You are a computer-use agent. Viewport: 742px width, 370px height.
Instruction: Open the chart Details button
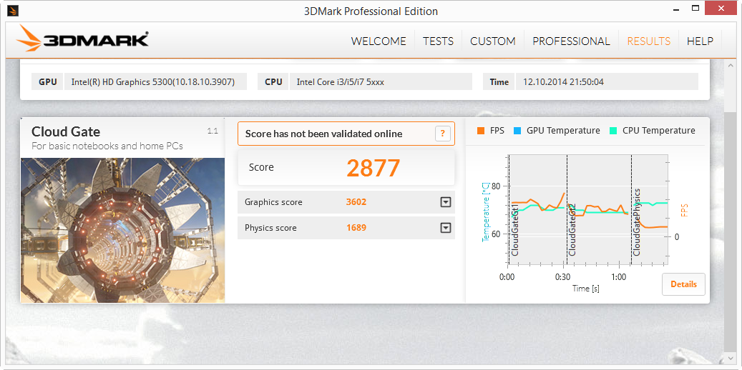683,284
